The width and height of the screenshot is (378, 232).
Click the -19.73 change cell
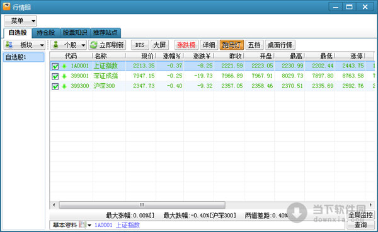[203, 76]
